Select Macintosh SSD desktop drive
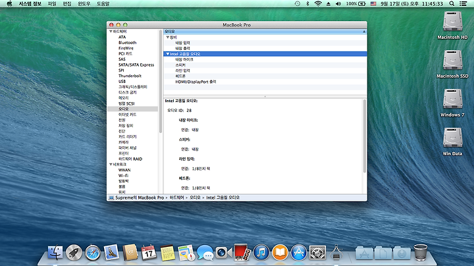This screenshot has height=266, width=474. 452,64
